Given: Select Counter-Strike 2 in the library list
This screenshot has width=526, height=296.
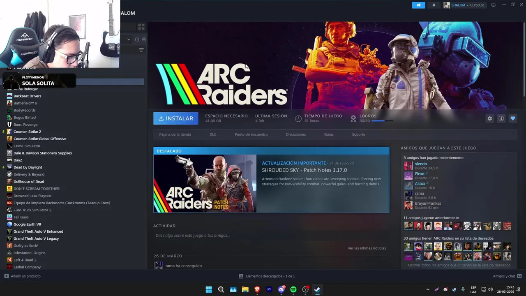Looking at the screenshot, I should [27, 132].
